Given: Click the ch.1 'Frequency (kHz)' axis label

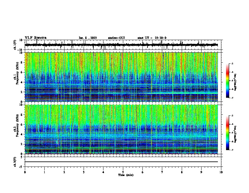Looking at the screenshot, I should pyautogui.click(x=17, y=73).
